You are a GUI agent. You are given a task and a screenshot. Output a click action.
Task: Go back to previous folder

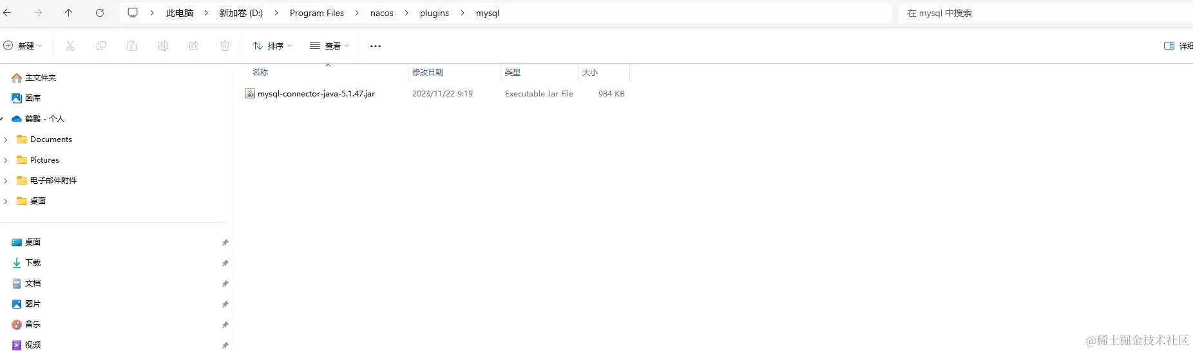pyautogui.click(x=7, y=13)
